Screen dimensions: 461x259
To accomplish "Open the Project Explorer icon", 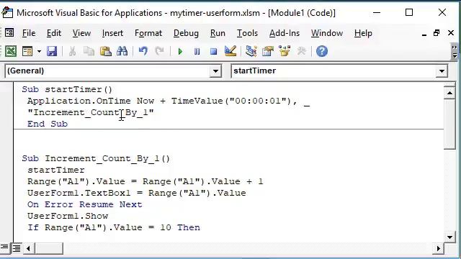I will pyautogui.click(x=251, y=51).
